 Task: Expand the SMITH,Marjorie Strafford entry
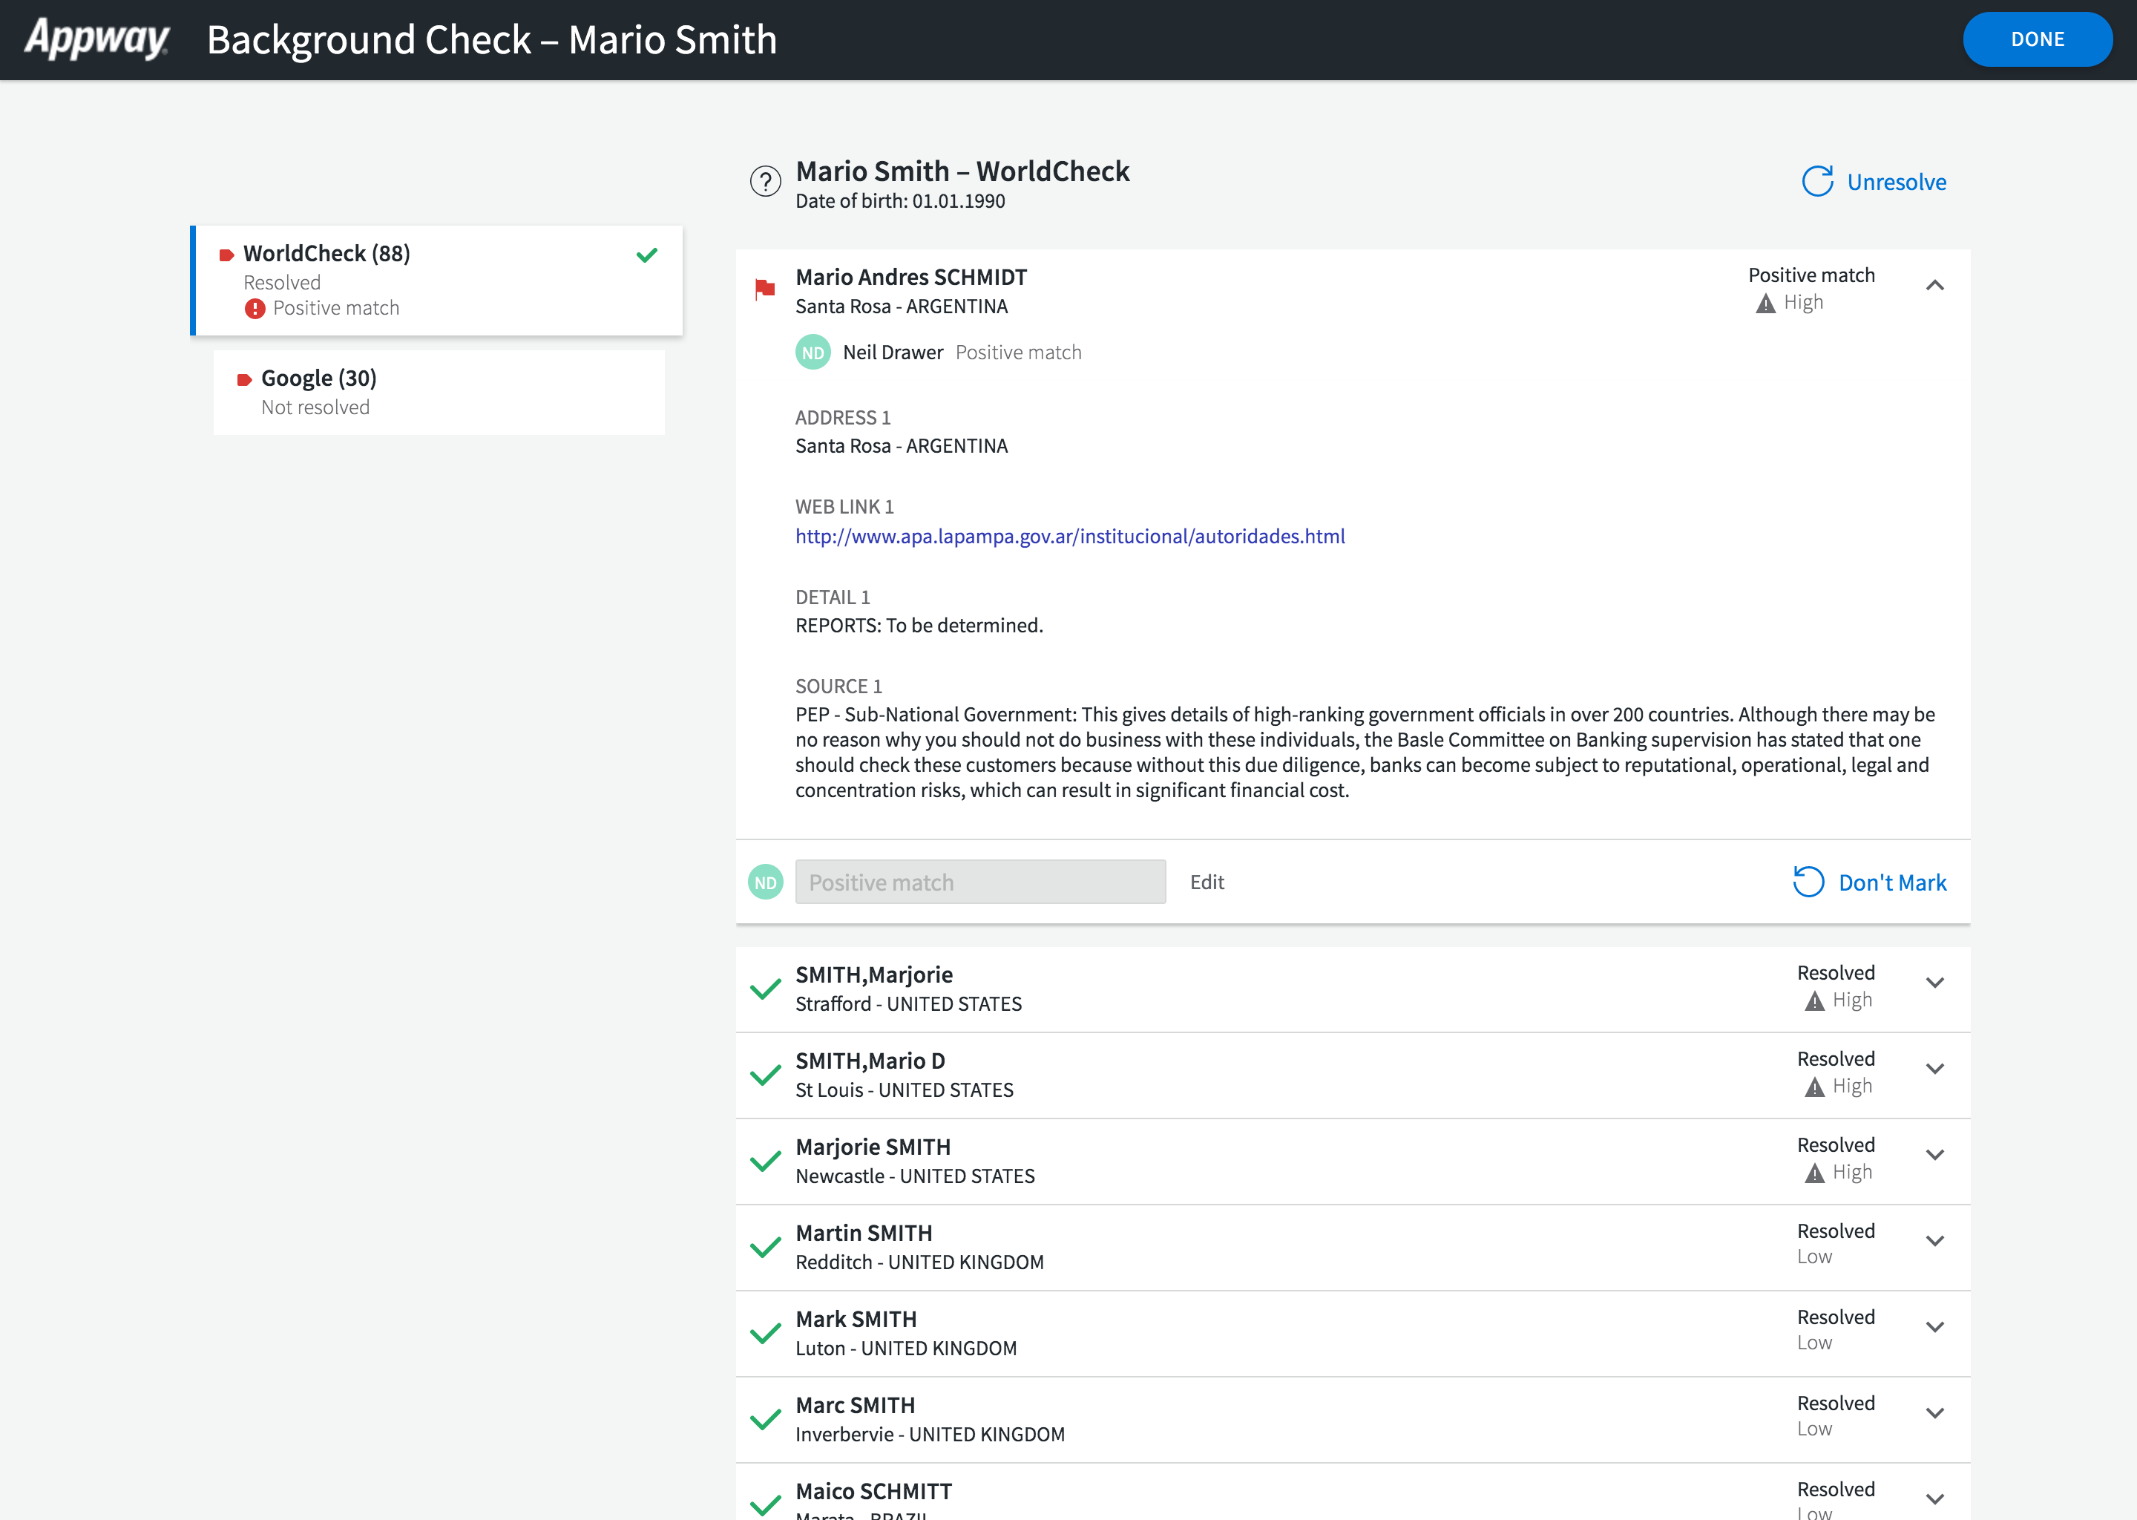click(x=1935, y=983)
